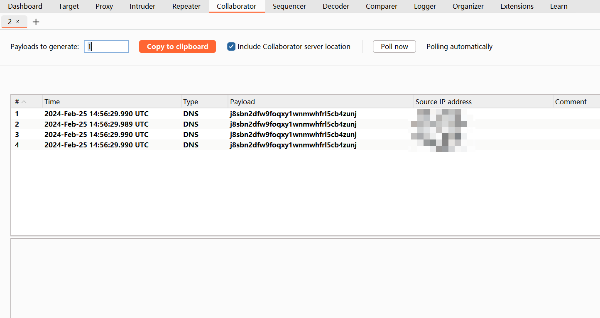The image size is (600, 318).
Task: Click the payload value in row 2
Action: 293,124
